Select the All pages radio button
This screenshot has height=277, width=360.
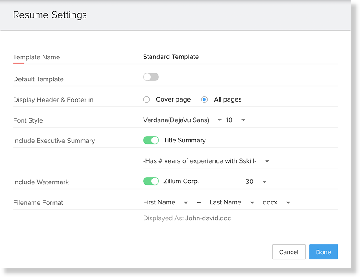204,100
